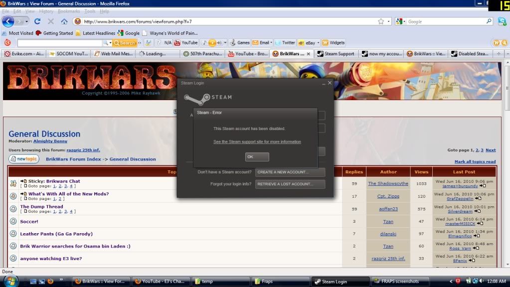Open the Most Visited bookmark
510x287 pixels.
[x=17, y=33]
